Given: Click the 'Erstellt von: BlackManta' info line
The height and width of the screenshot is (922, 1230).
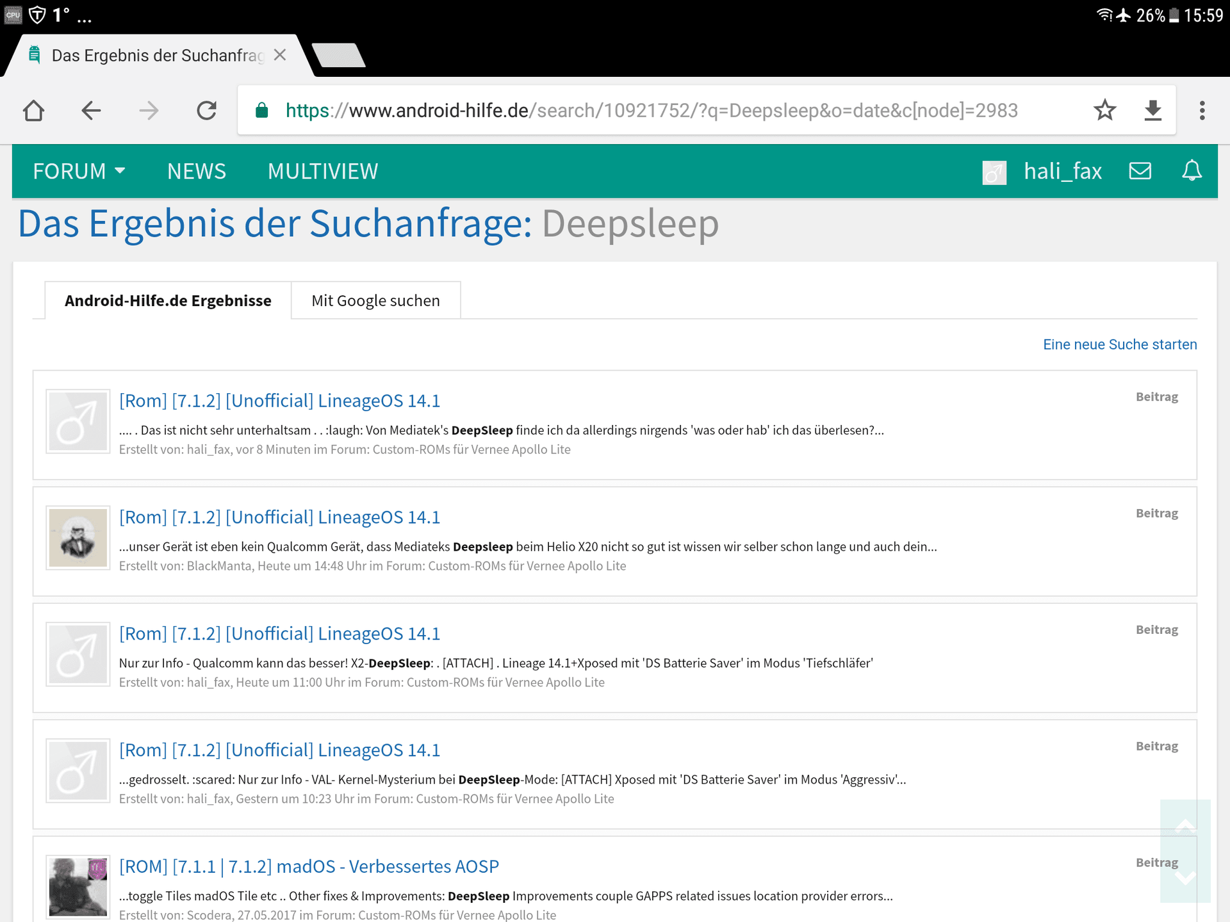Looking at the screenshot, I should click(372, 566).
